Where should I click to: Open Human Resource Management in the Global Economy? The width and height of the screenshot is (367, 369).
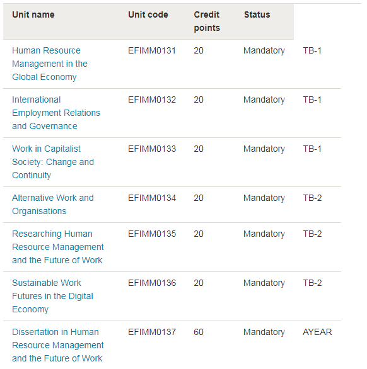coord(50,64)
